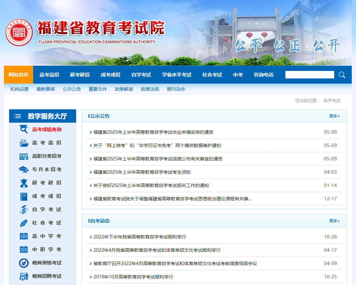Open the 数字服务大厅 hamburger menu icon
This screenshot has width=356, height=285.
[18, 116]
